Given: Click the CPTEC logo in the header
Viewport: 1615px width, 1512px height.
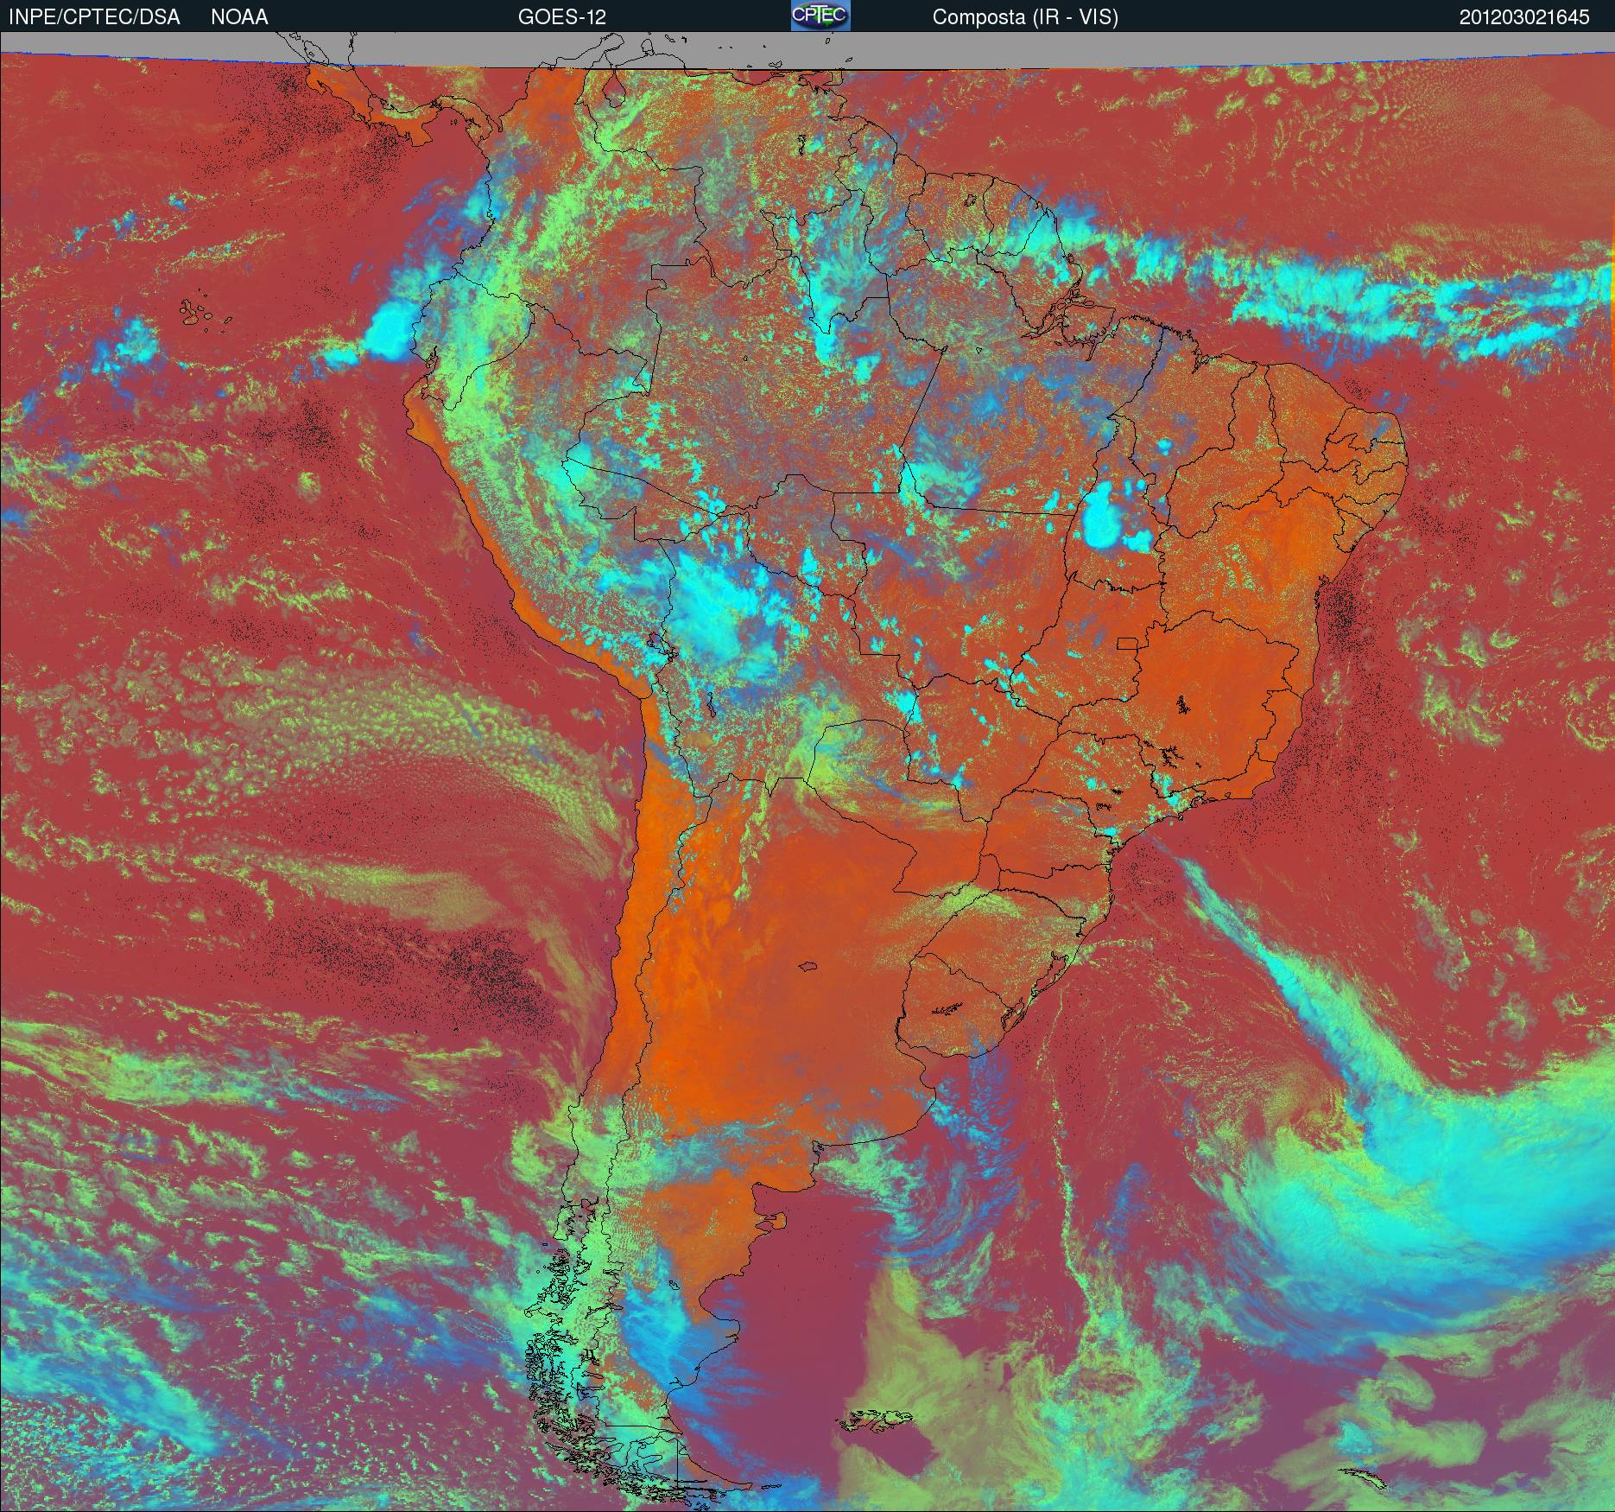Looking at the screenshot, I should coord(820,16).
